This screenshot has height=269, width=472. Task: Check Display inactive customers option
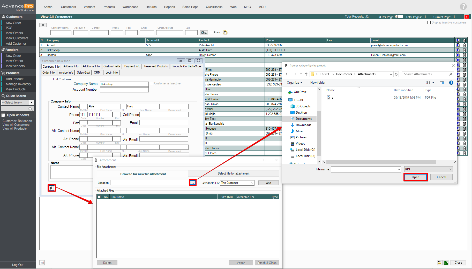[x=429, y=22]
